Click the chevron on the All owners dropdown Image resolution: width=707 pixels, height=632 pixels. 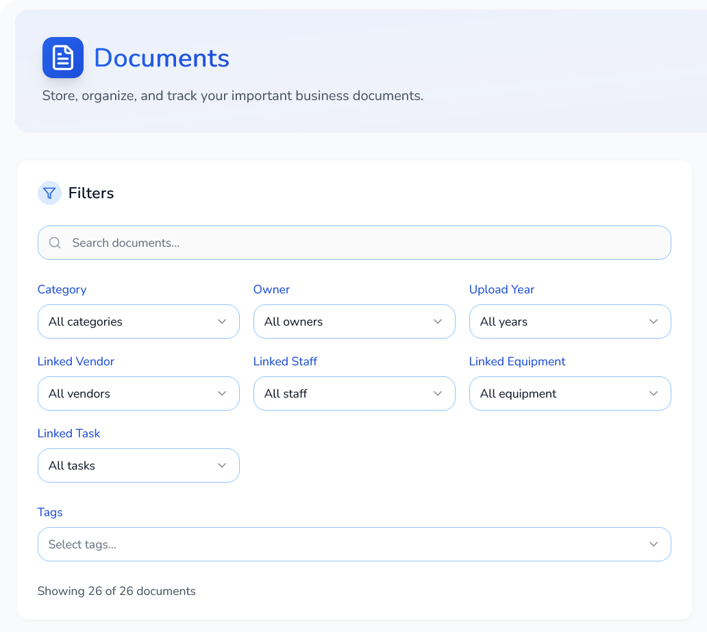(x=437, y=321)
